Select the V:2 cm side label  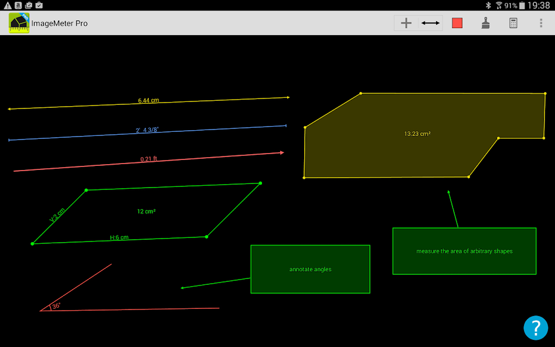[x=57, y=215]
